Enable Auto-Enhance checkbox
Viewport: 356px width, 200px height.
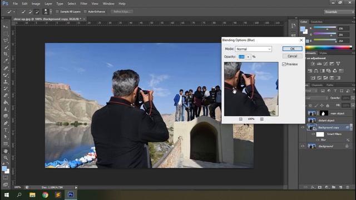point(85,12)
